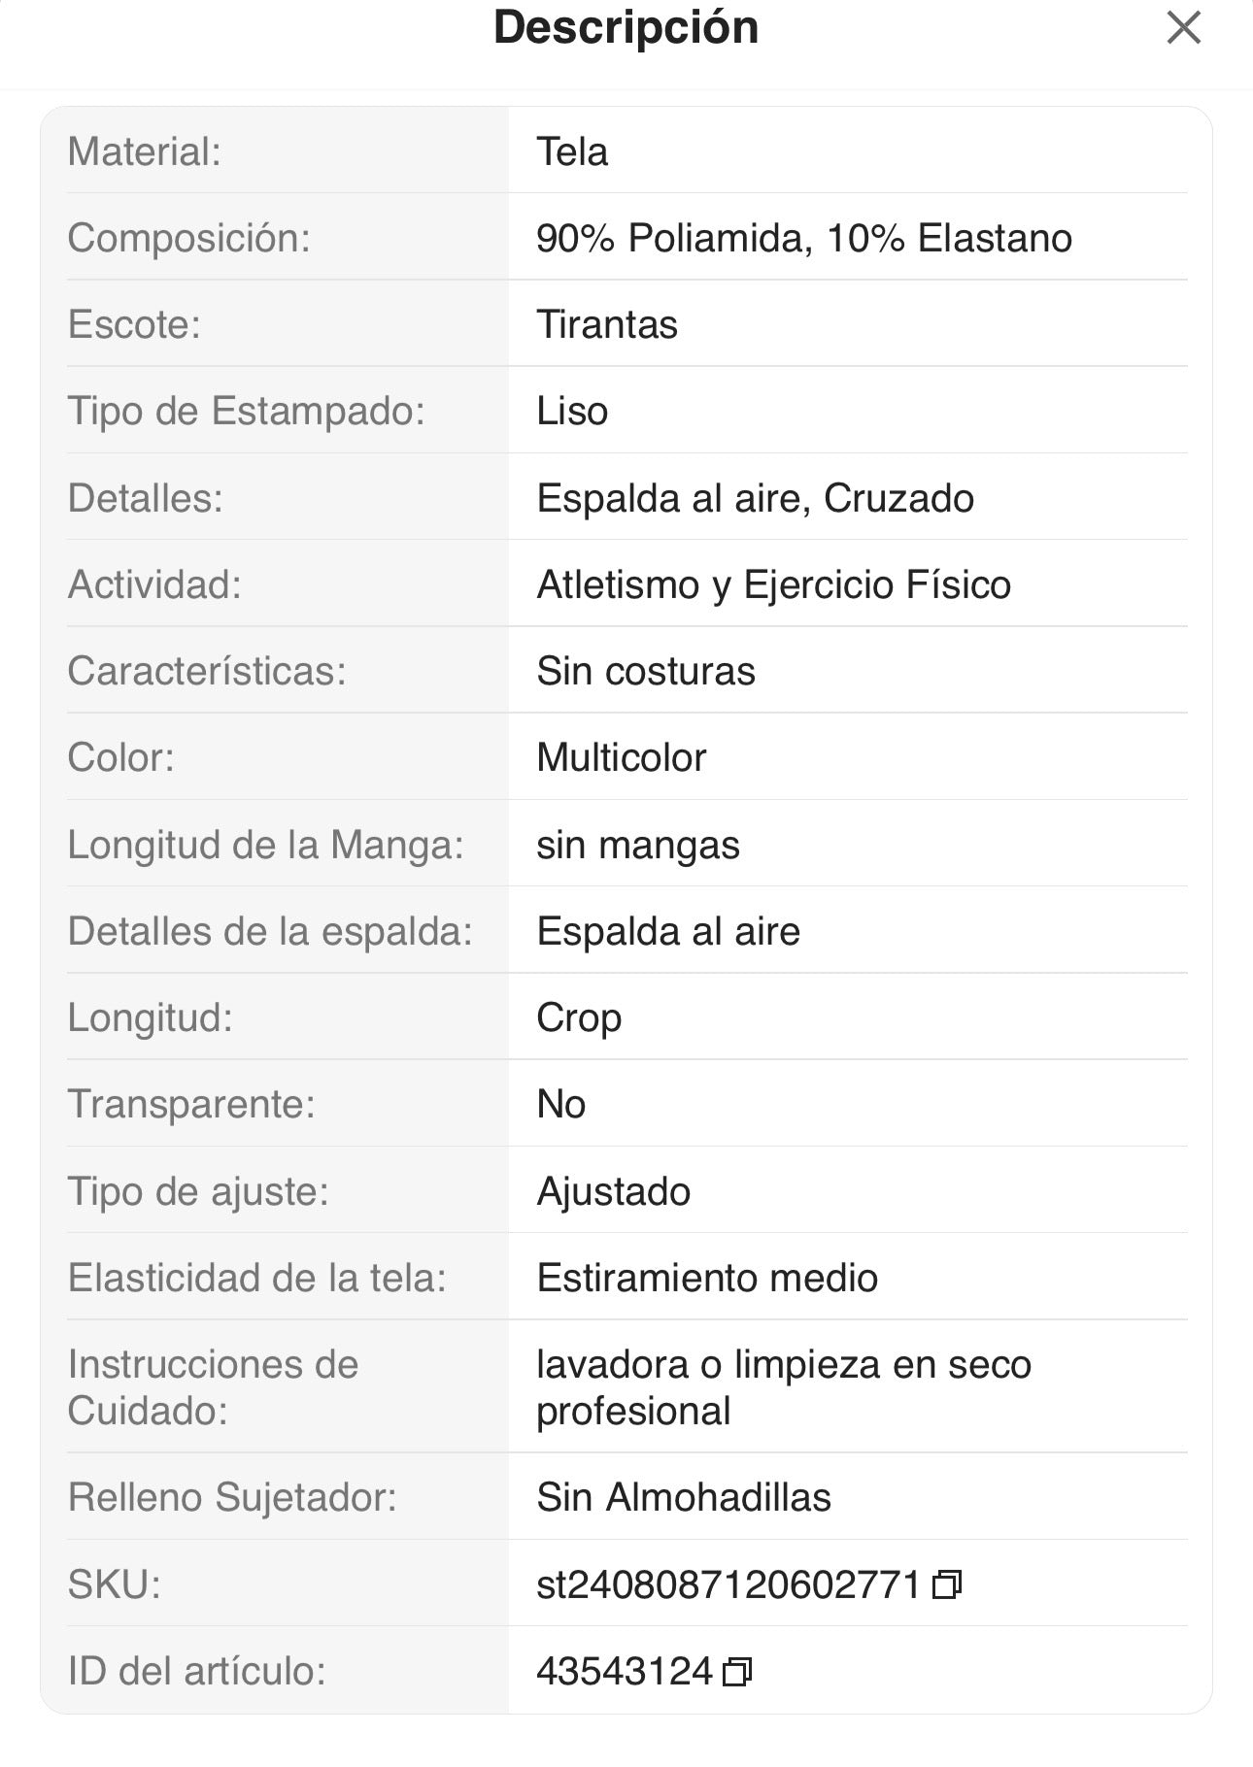Click the Detalles value Espalda al aire, Cruzado
Viewport: 1253px width, 1767px height.
(x=755, y=499)
